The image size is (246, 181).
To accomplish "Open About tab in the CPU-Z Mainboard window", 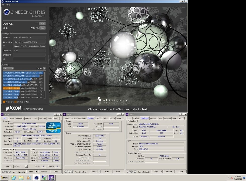I will (181, 118).
